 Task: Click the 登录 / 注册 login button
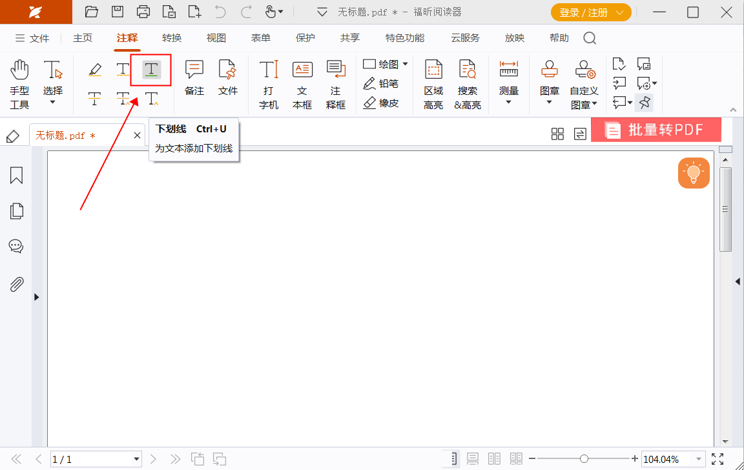[x=590, y=12]
